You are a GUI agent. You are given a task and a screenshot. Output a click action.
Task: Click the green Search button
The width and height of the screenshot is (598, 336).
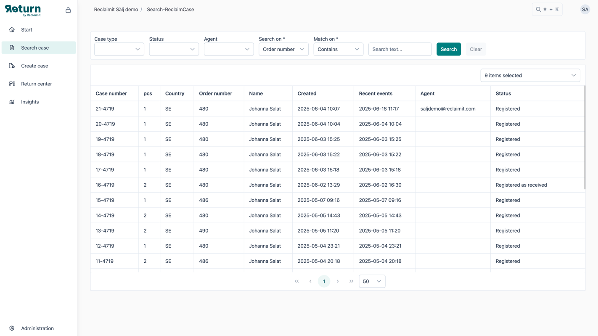pyautogui.click(x=449, y=49)
